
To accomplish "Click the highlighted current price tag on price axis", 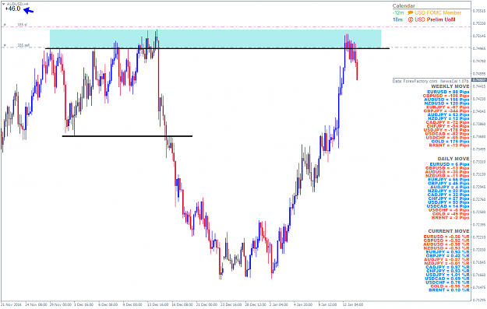I will (479, 79).
